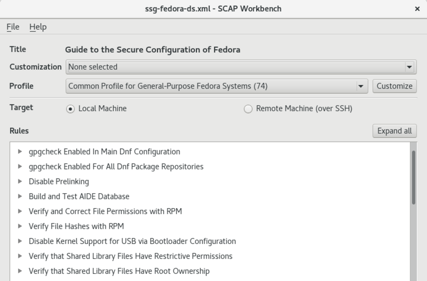Expand Shared Library Files Restrictive Permissions rule
This screenshot has height=281, width=427.
tap(20, 256)
